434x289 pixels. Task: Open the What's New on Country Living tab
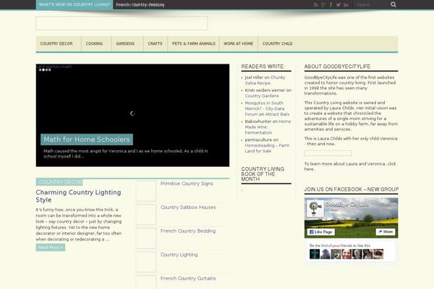coord(75,5)
